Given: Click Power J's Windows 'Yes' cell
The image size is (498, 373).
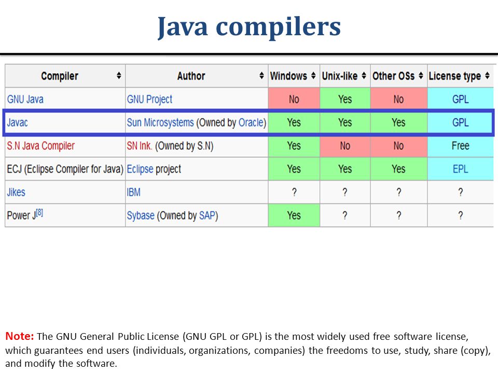Looking at the screenshot, I should pos(294,216).
